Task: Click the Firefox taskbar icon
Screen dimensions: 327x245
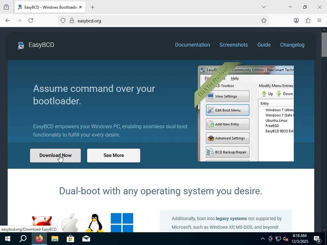Action: point(39,239)
